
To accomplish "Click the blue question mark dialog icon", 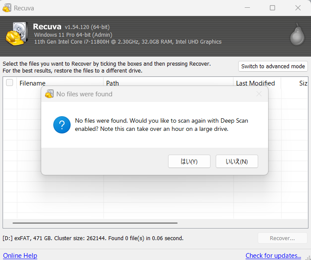I will (x=62, y=125).
